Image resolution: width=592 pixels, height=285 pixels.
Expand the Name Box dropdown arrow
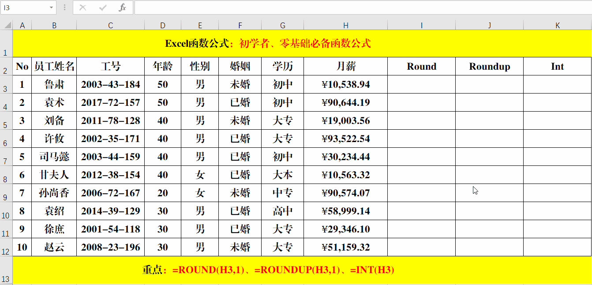[x=52, y=7]
